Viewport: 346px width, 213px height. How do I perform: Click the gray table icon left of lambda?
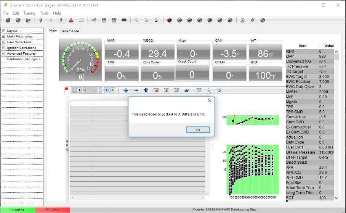click(199, 90)
